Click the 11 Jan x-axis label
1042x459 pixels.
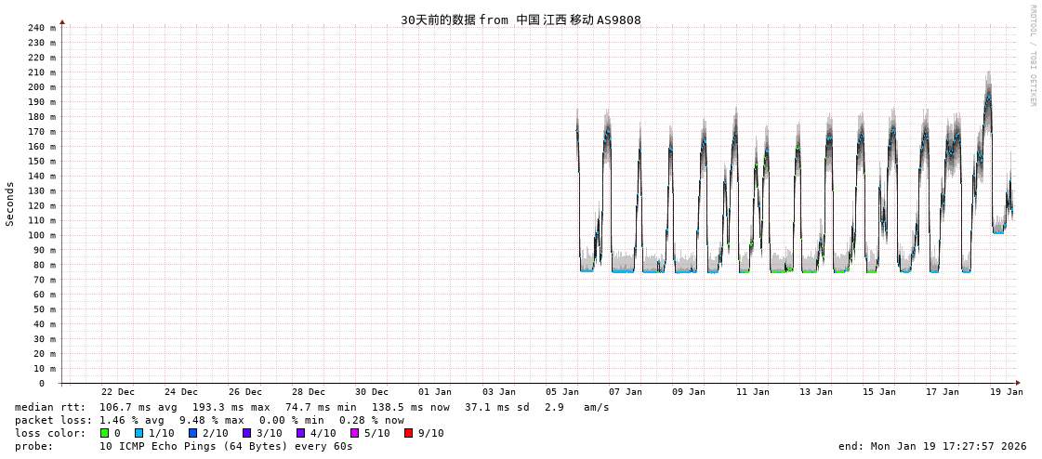(752, 392)
